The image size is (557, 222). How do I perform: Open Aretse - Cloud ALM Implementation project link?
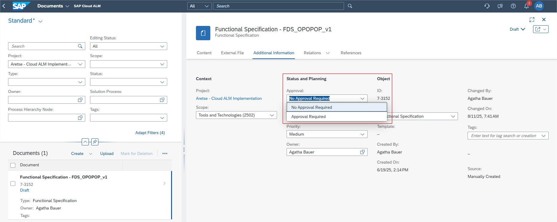pyautogui.click(x=229, y=98)
